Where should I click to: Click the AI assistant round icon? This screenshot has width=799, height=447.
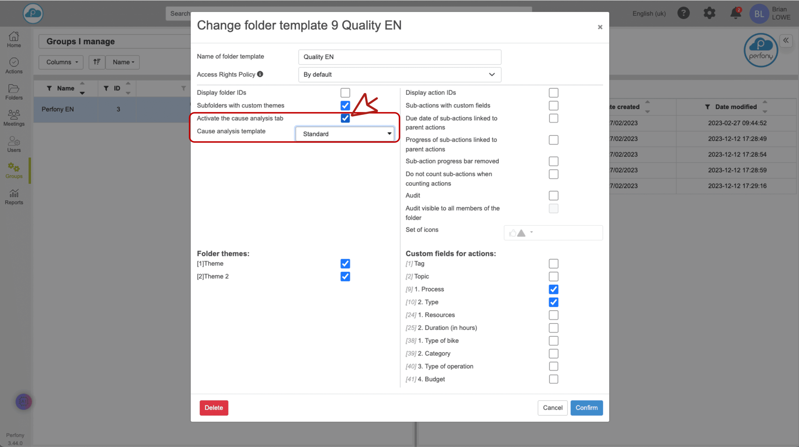pos(24,402)
